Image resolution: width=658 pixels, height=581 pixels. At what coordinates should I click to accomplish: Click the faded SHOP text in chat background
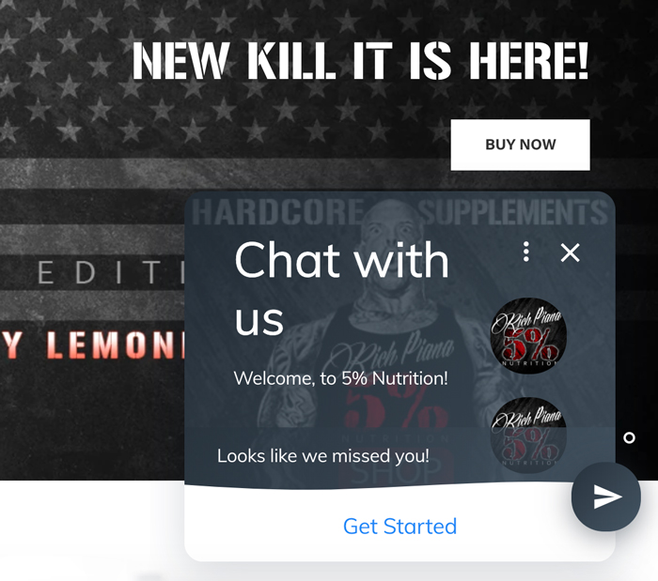coord(396,472)
